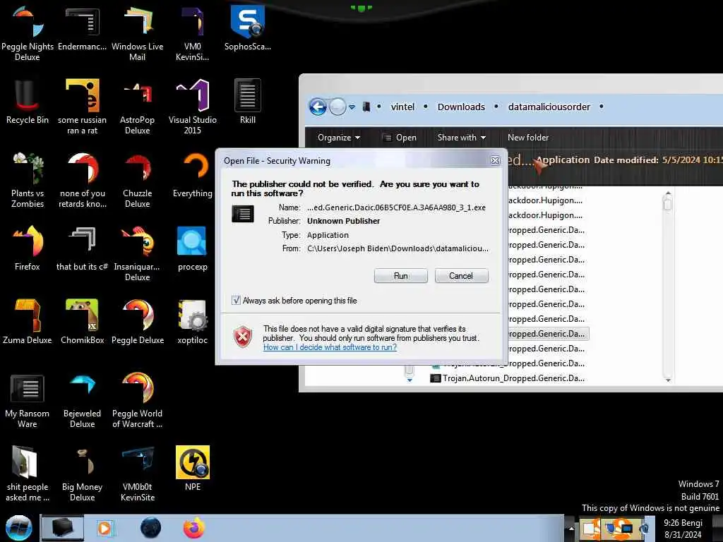This screenshot has height=542, width=723.
Task: Select the xoptiloc desktop icon
Action: (x=192, y=322)
